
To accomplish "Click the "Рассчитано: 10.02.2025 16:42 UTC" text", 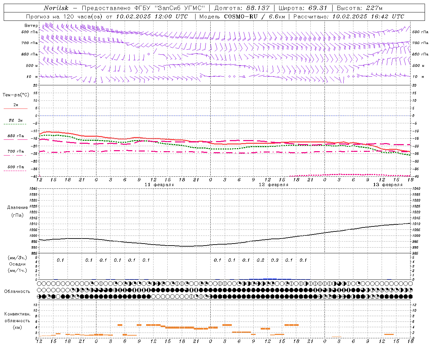I will click(x=349, y=16).
